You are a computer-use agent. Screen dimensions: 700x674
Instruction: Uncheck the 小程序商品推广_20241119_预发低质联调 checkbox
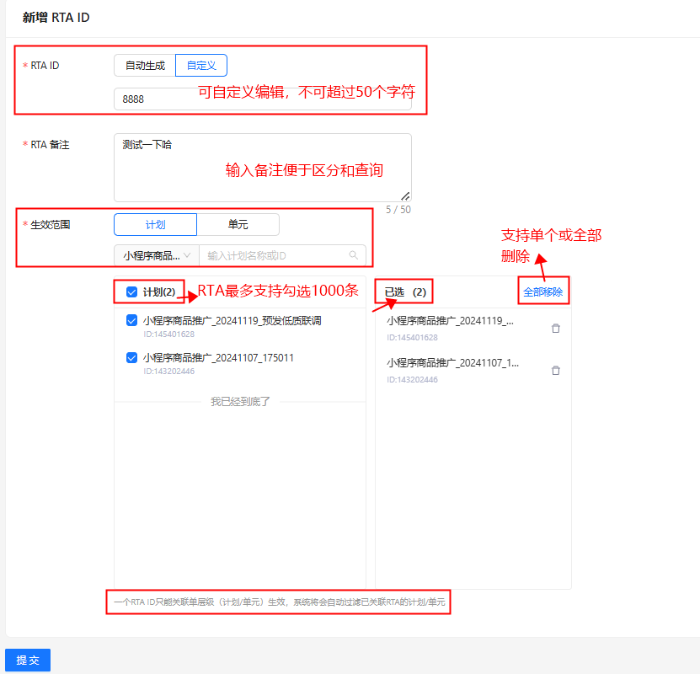[x=131, y=320]
